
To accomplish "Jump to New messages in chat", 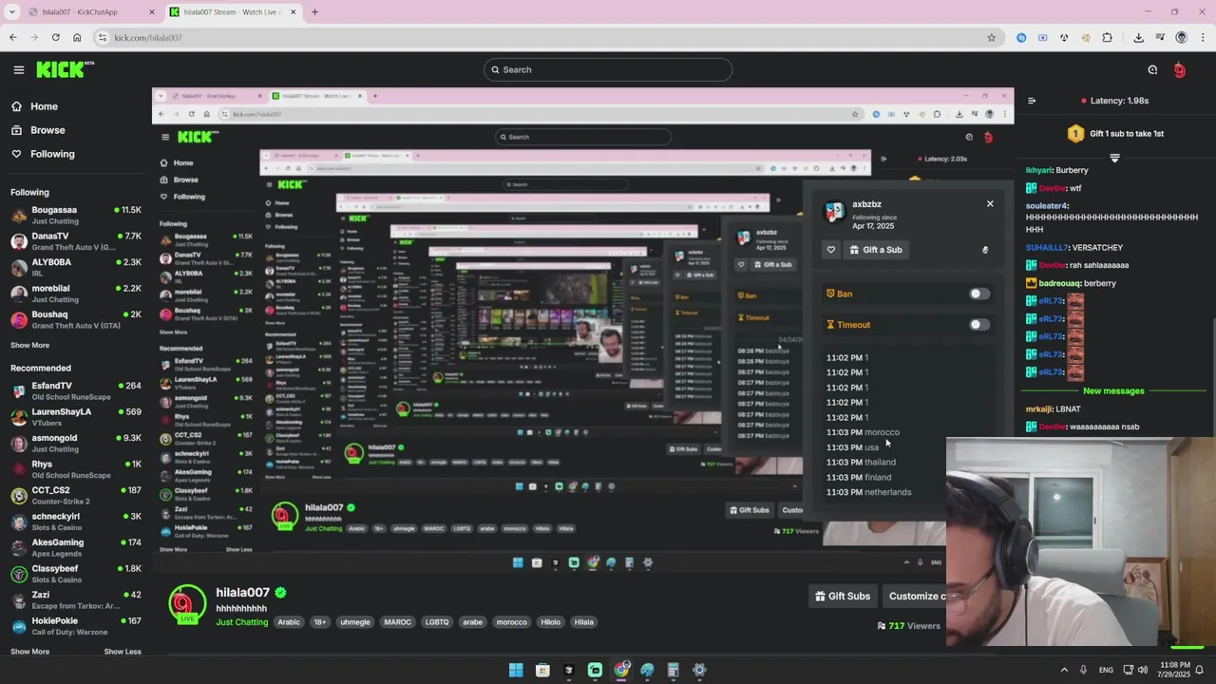I will (x=1113, y=391).
